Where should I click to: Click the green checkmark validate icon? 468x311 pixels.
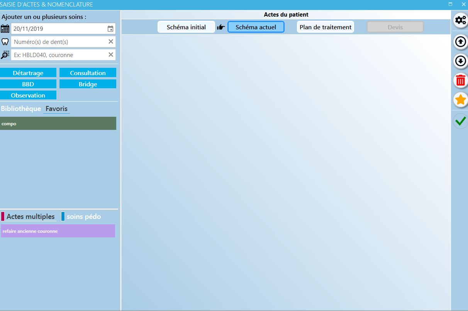click(x=460, y=121)
